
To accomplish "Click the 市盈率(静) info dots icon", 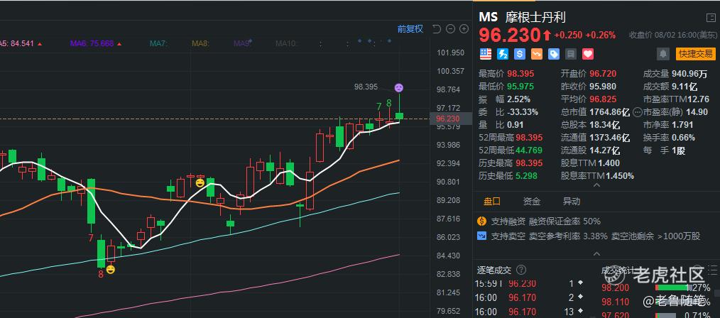I will (637, 112).
